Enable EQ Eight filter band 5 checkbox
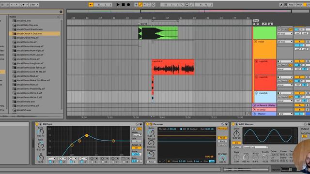This screenshot has width=310, height=174. [92, 162]
